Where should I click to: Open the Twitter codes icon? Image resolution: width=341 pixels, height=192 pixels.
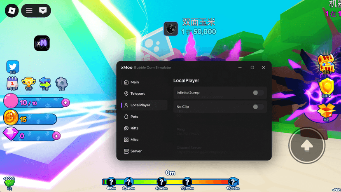point(13,67)
